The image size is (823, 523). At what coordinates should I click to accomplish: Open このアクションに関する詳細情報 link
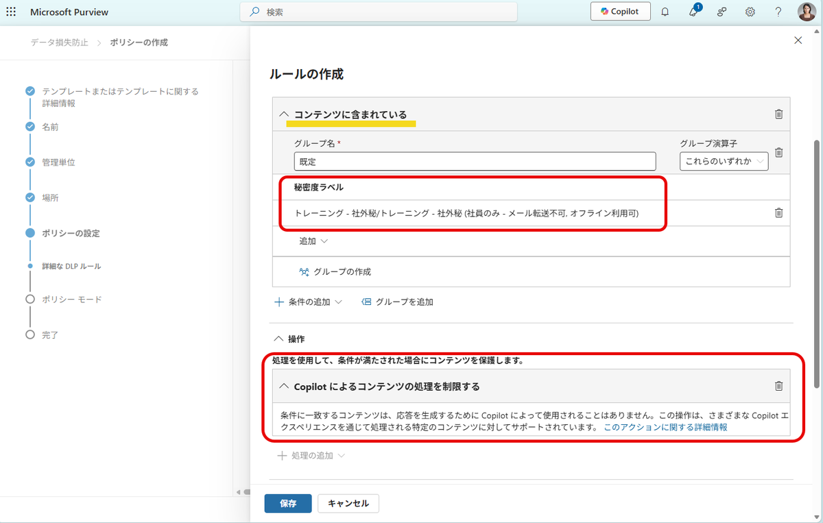point(665,427)
